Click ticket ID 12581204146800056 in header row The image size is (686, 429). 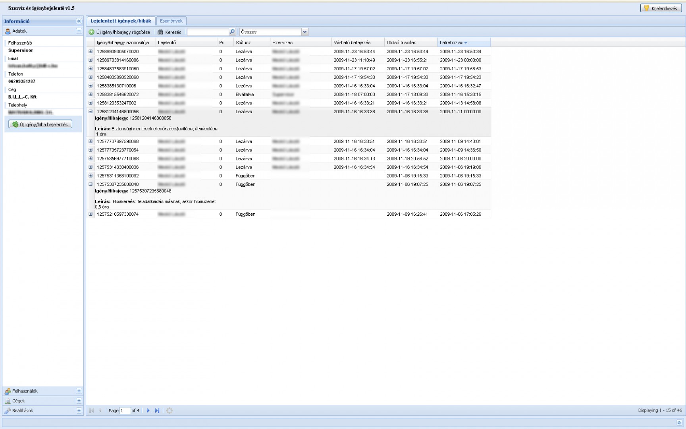pos(118,112)
